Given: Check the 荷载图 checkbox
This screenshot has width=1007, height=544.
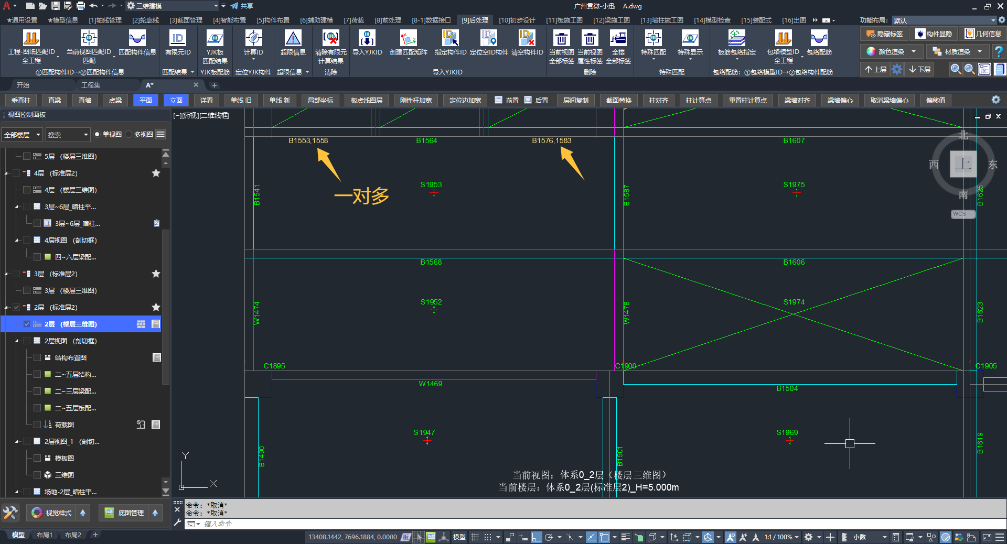Looking at the screenshot, I should click(37, 425).
